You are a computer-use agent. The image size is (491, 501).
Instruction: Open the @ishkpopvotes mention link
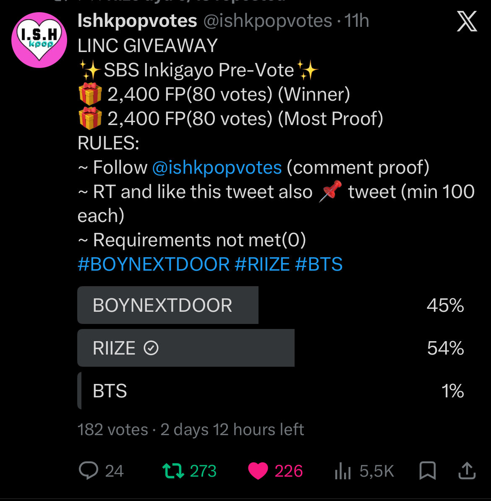217,167
